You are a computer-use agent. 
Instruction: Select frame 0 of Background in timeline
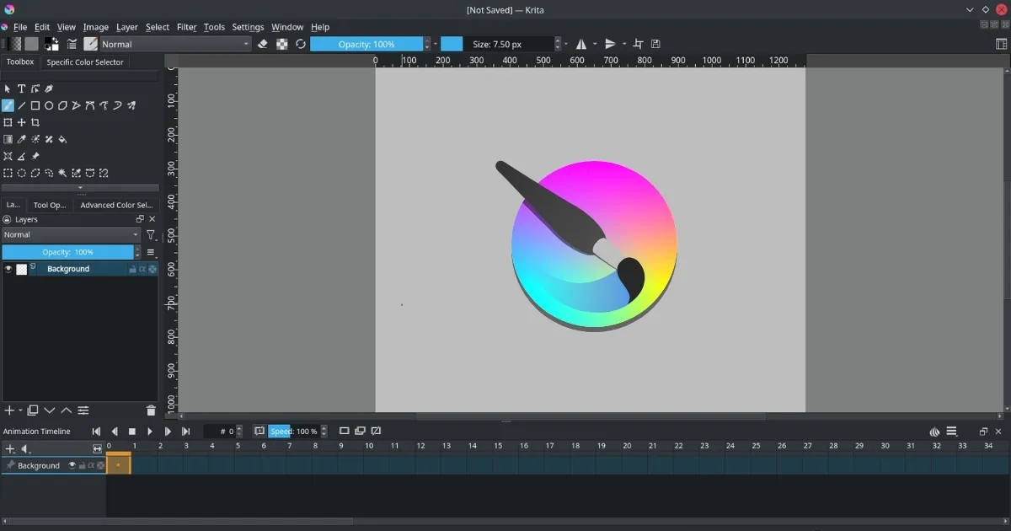tap(119, 464)
